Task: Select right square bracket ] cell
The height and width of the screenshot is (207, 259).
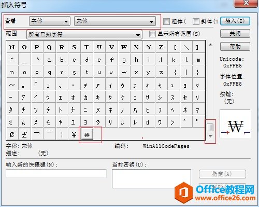Action: (x=199, y=47)
